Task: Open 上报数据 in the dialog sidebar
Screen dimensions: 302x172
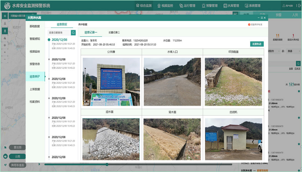Action: (35, 89)
